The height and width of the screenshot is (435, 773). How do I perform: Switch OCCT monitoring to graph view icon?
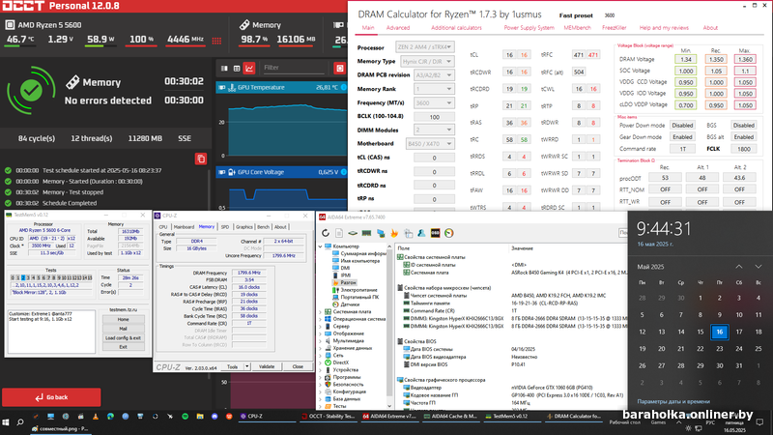coord(249,68)
